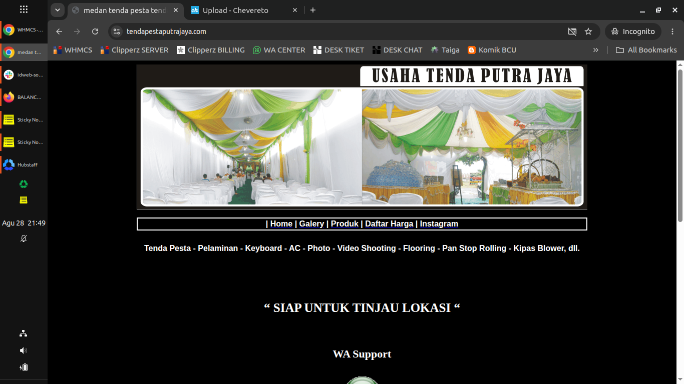The height and width of the screenshot is (384, 684).
Task: Close the Upload - Chevereto tab
Action: (295, 10)
